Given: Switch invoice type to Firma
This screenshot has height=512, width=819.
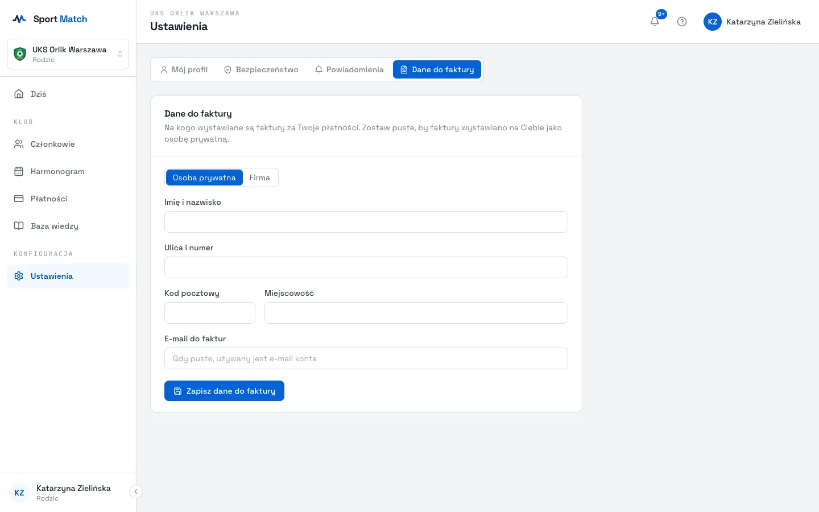Looking at the screenshot, I should tap(259, 177).
